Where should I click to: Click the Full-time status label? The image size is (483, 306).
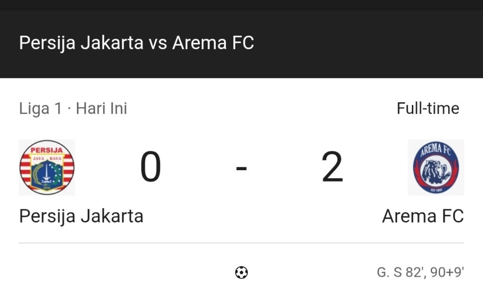(429, 108)
